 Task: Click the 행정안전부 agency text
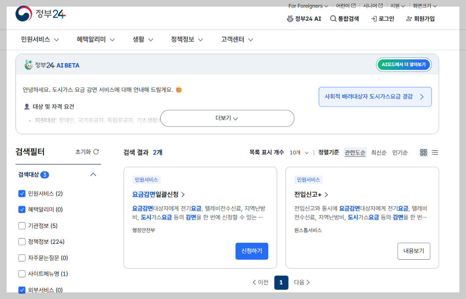click(x=143, y=230)
